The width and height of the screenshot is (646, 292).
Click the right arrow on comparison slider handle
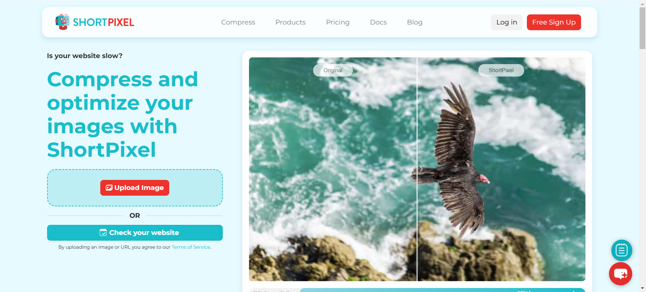click(421, 169)
